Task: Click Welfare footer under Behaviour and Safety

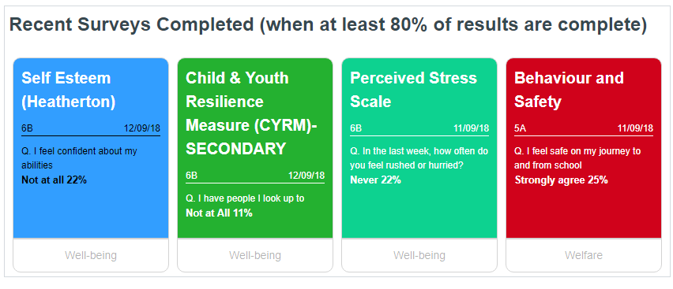Action: tap(584, 256)
